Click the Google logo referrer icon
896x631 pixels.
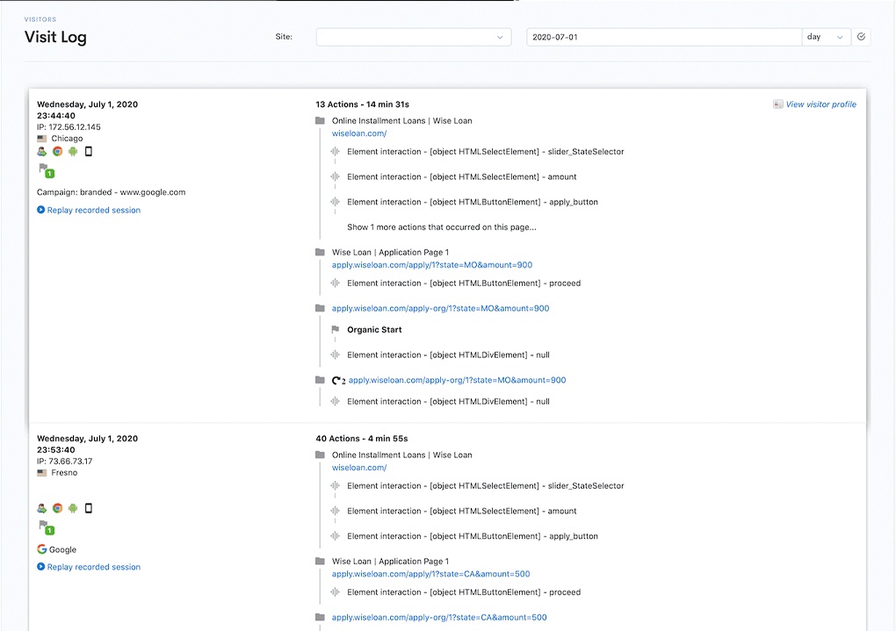41,549
